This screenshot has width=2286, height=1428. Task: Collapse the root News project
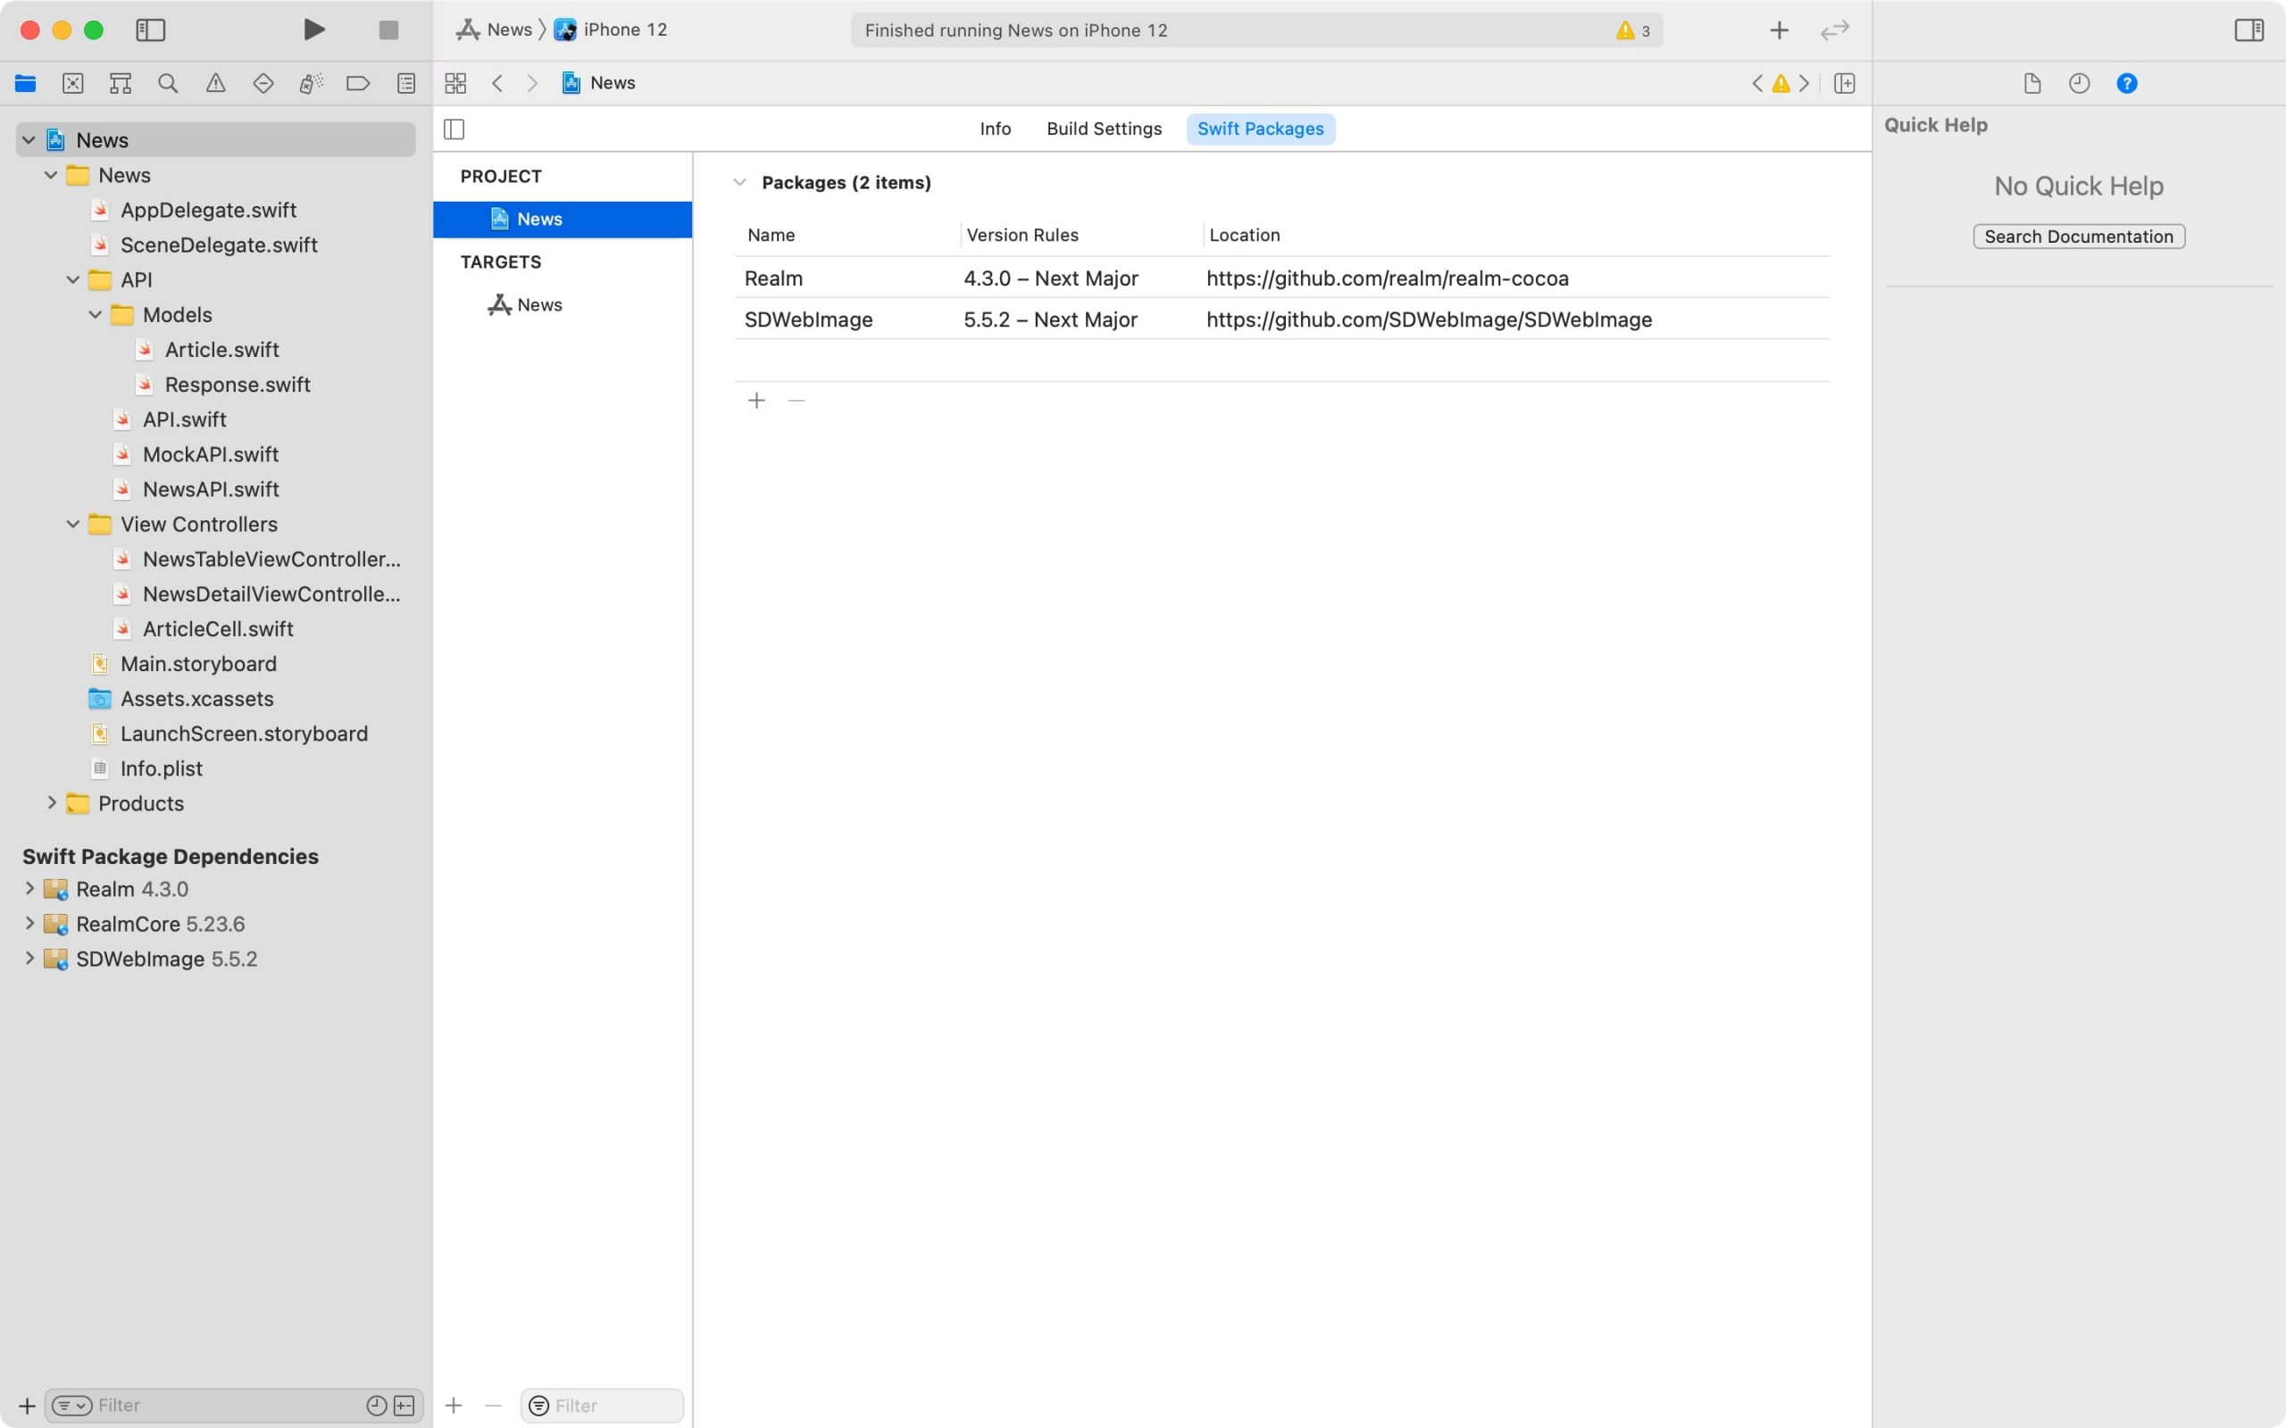click(29, 140)
